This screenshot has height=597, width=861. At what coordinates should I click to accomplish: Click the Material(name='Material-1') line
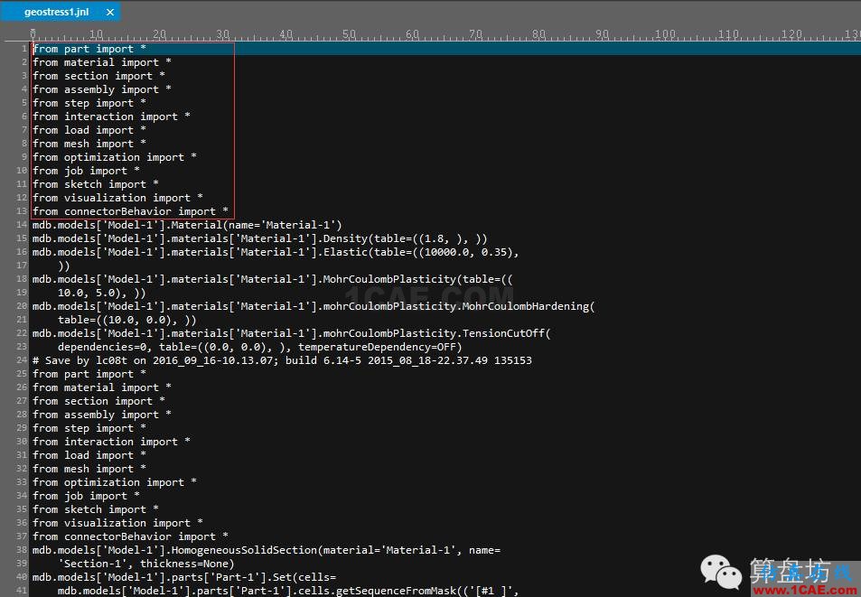[187, 225]
